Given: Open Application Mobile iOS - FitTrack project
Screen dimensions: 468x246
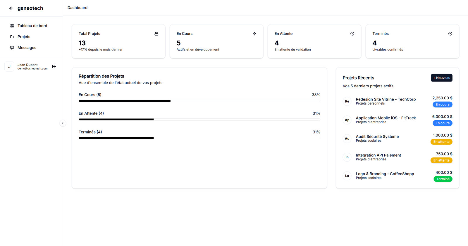Looking at the screenshot, I should [386, 118].
